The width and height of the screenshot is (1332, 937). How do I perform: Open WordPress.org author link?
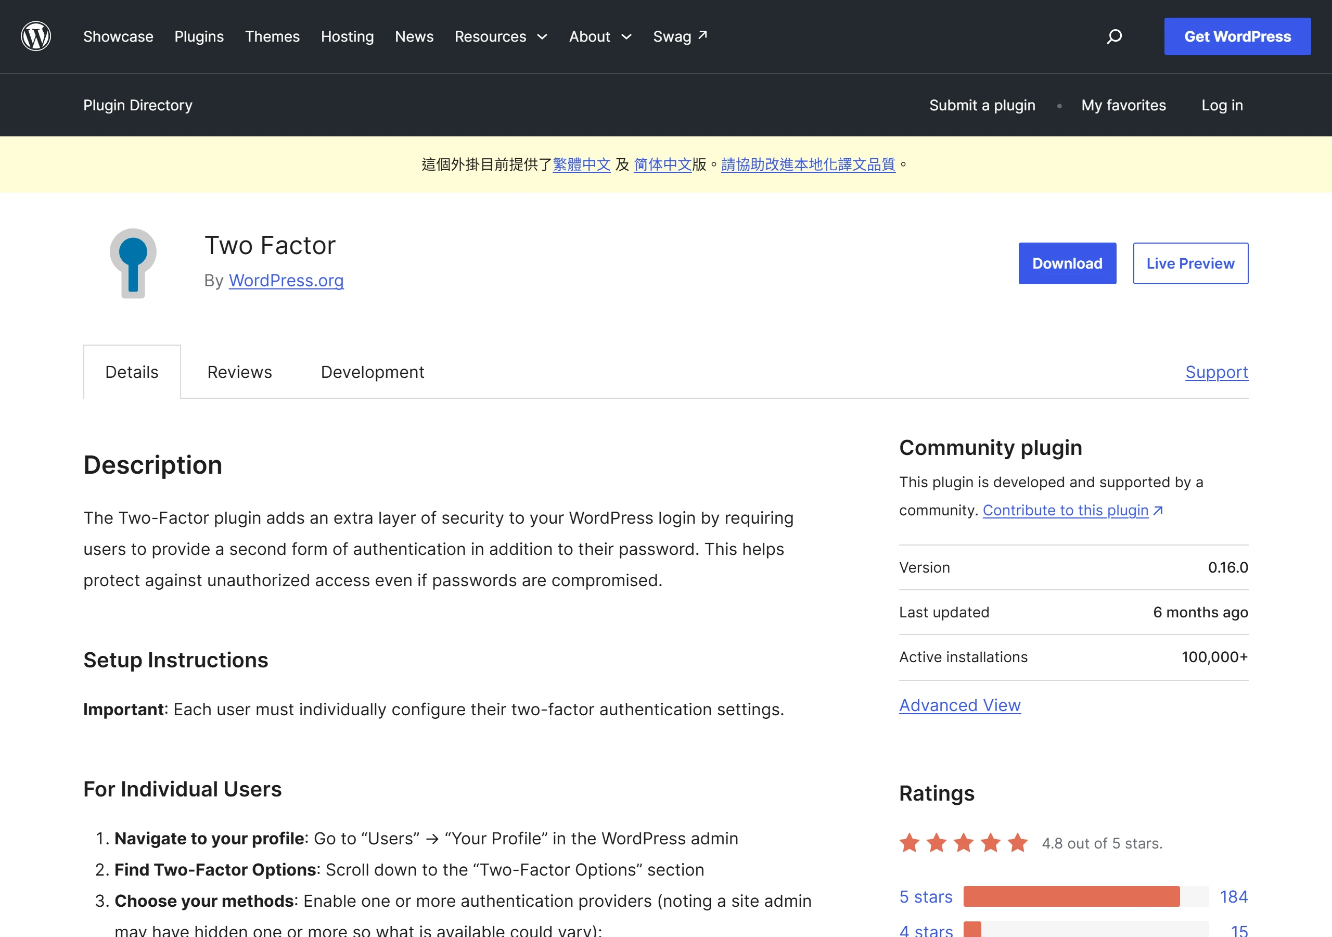[286, 281]
